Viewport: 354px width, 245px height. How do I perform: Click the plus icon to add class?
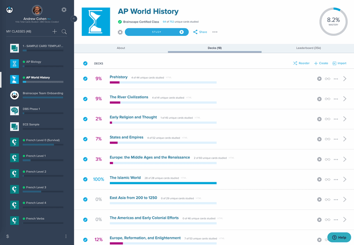tap(55, 32)
